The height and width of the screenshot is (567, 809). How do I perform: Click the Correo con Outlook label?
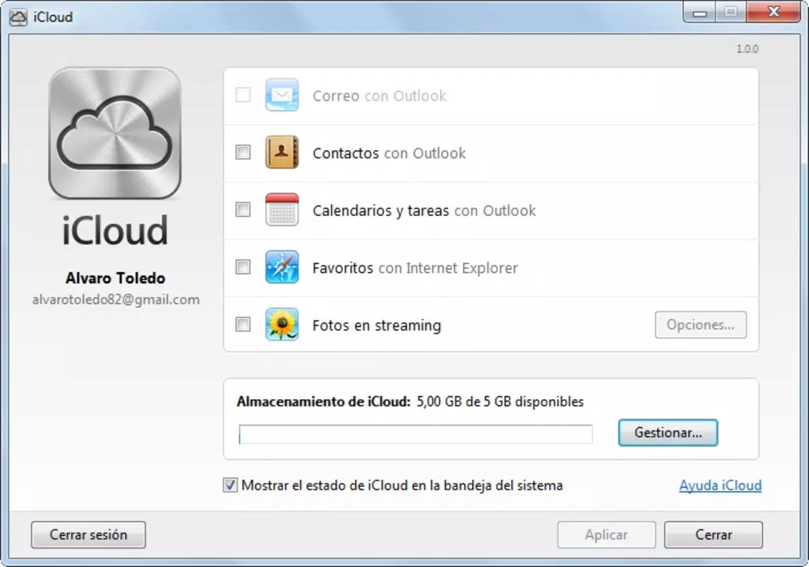[x=379, y=96]
